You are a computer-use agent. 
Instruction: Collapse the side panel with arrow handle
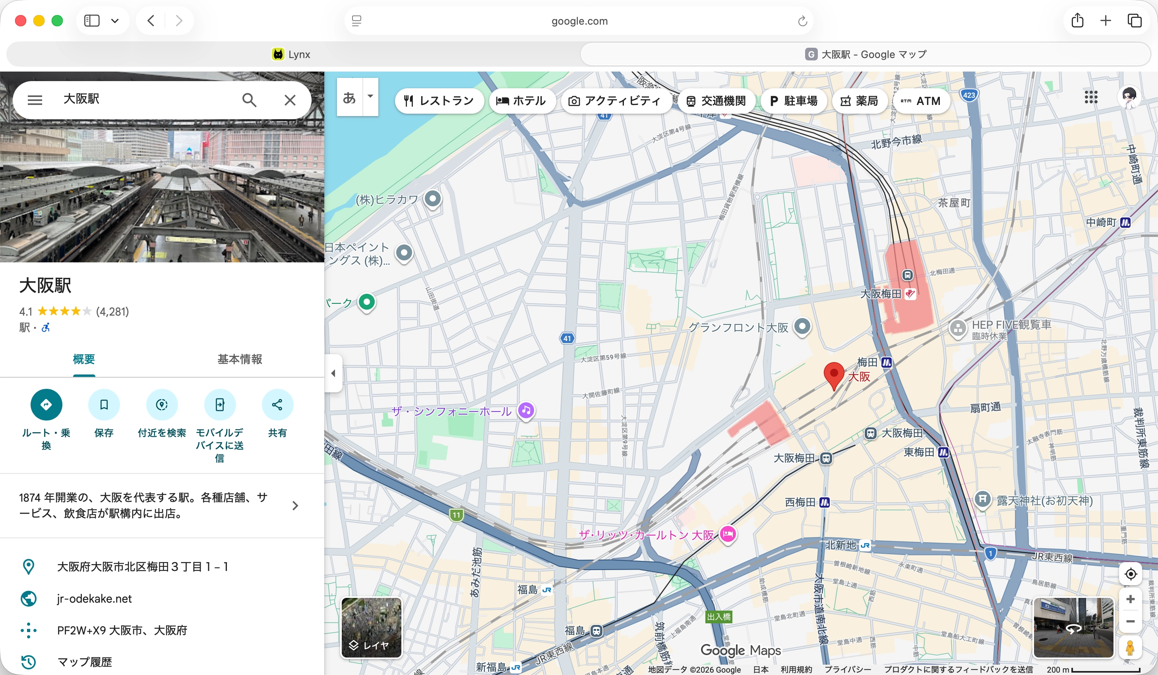(x=334, y=373)
